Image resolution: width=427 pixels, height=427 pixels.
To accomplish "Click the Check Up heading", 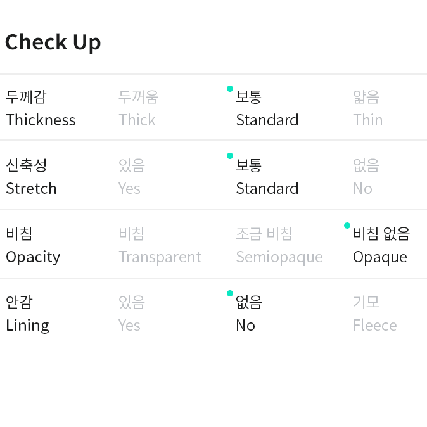I will tap(53, 42).
